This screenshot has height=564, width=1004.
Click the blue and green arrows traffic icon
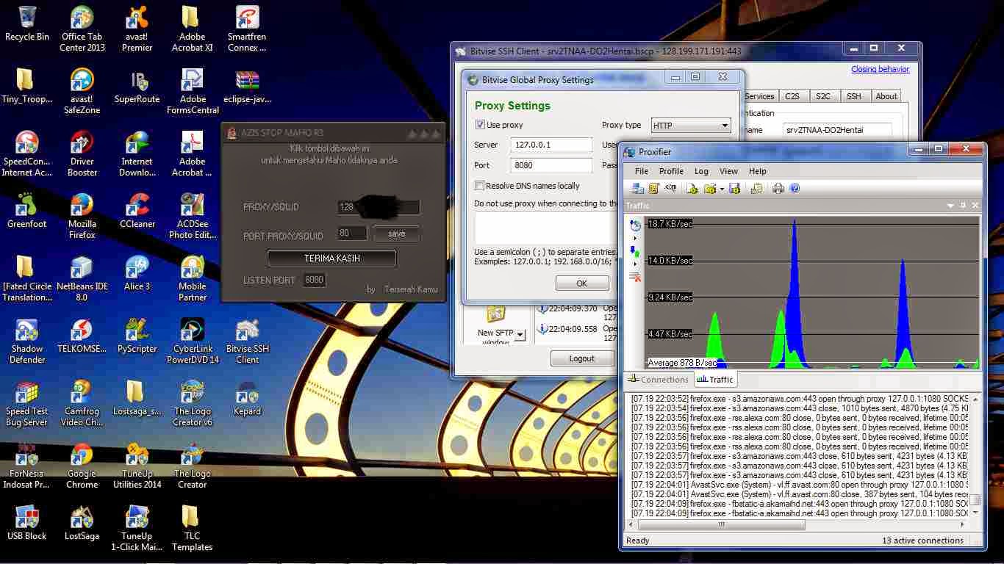(635, 252)
